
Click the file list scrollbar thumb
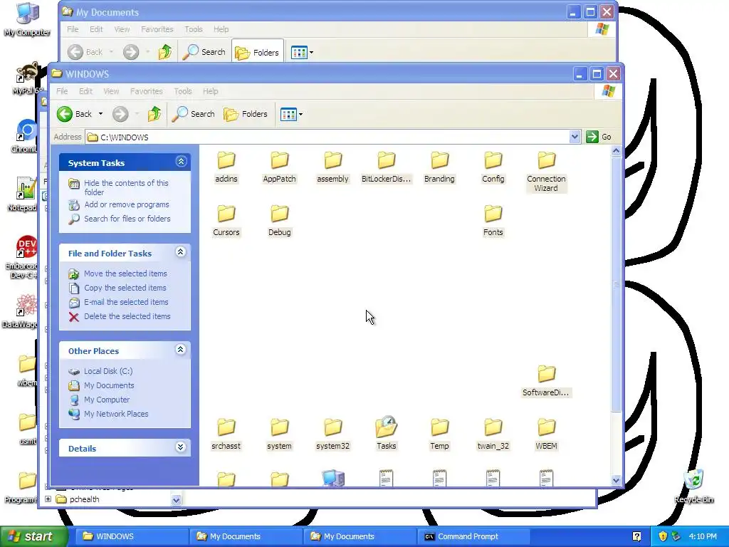pyautogui.click(x=616, y=284)
